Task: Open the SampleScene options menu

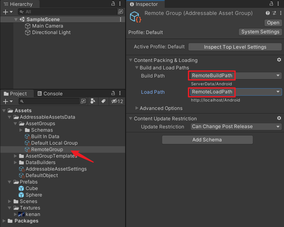Action: tap(121, 19)
